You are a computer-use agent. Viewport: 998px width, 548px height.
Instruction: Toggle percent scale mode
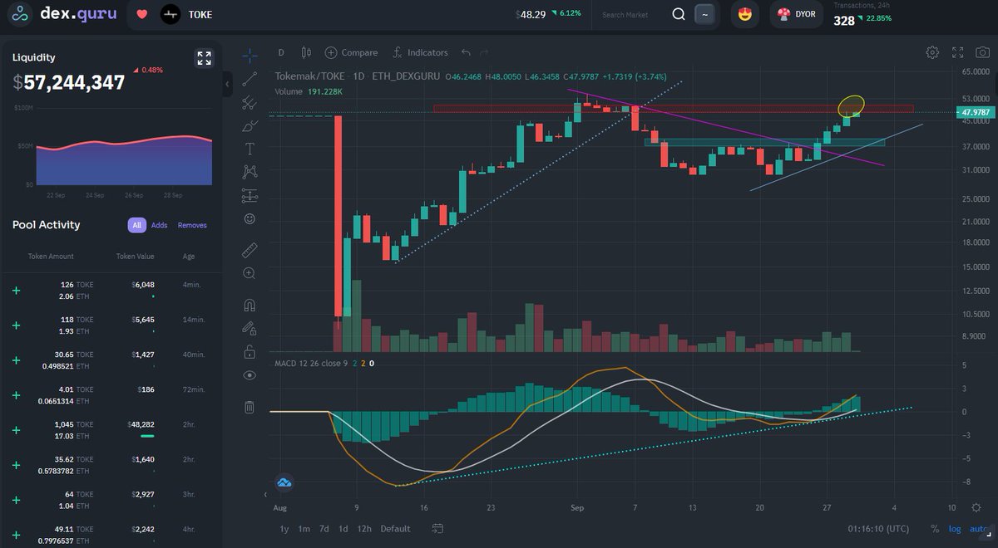[935, 529]
